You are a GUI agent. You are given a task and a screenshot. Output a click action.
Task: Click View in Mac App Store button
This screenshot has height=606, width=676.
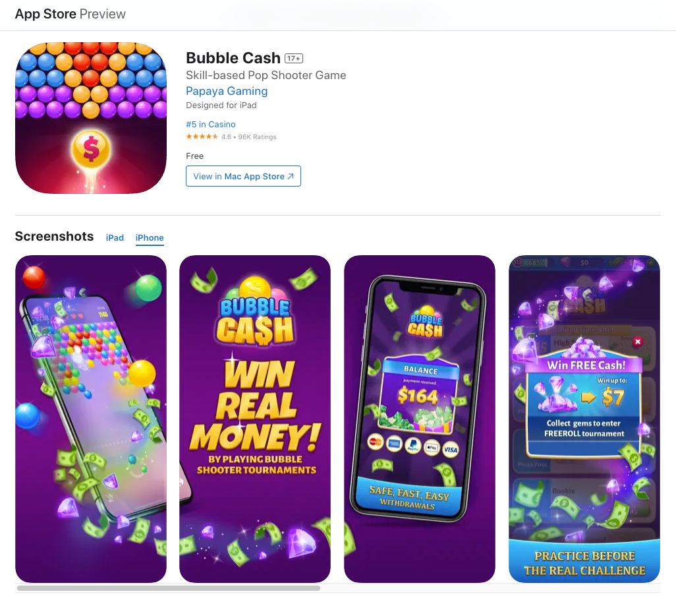(x=243, y=176)
